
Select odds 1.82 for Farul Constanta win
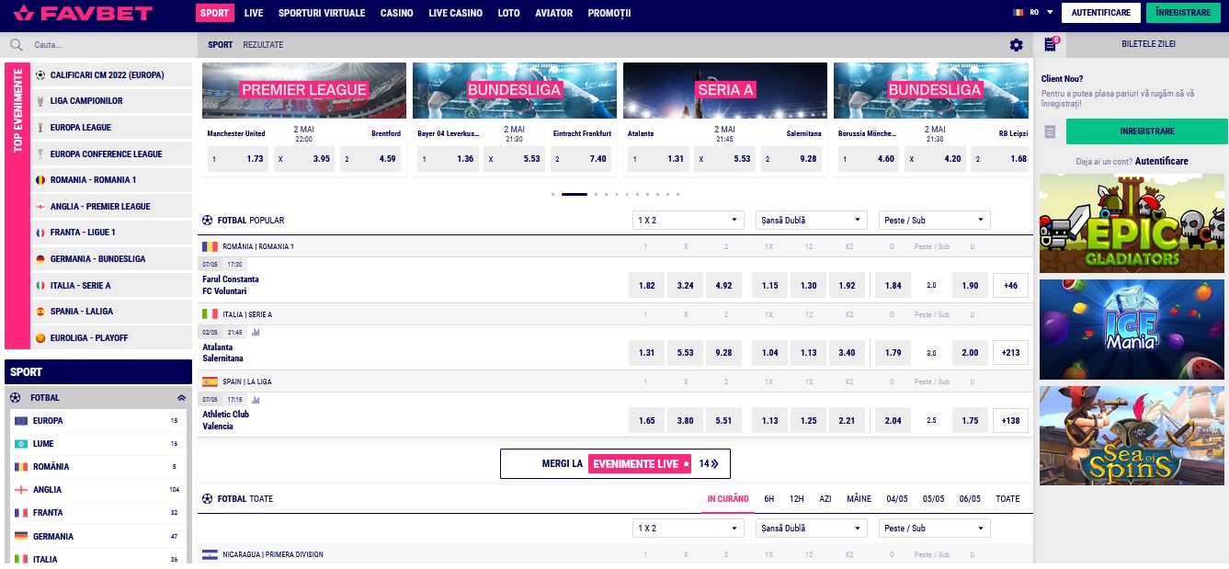[646, 286]
